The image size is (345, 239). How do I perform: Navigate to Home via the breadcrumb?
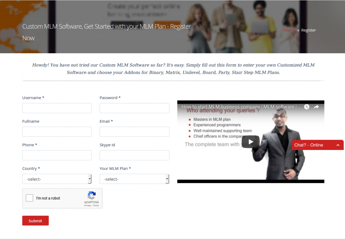pos(289,30)
